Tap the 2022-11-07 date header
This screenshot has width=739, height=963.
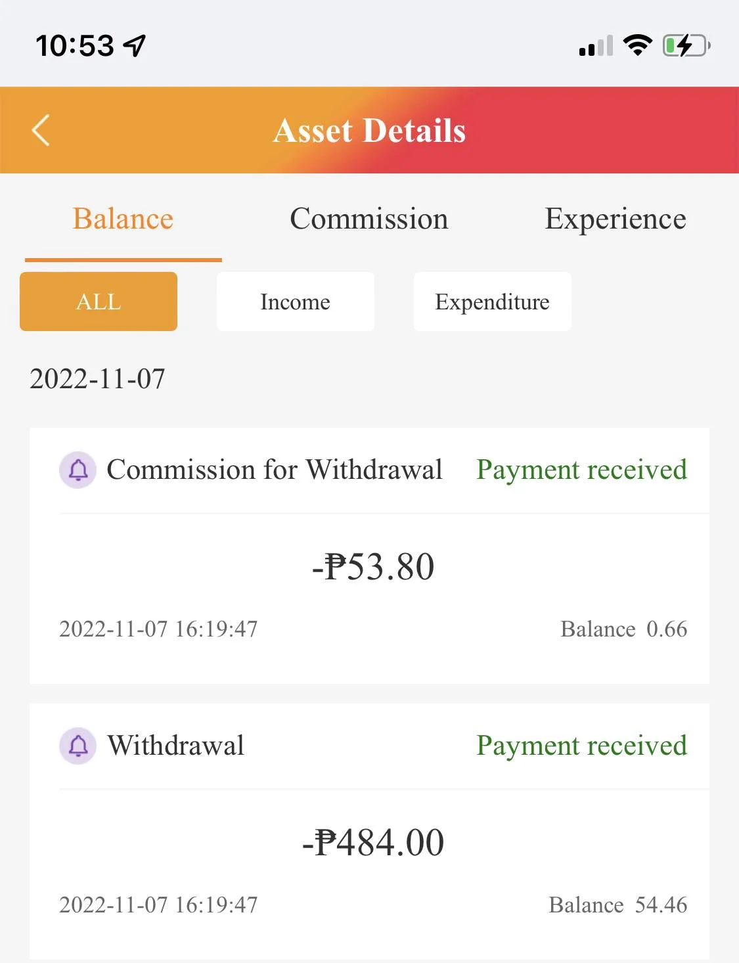(97, 379)
